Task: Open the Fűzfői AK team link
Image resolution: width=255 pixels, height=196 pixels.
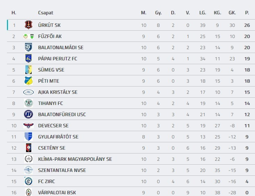Action: (x=50, y=36)
